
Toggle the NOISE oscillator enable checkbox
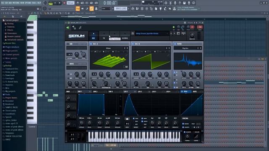[x=68, y=64]
